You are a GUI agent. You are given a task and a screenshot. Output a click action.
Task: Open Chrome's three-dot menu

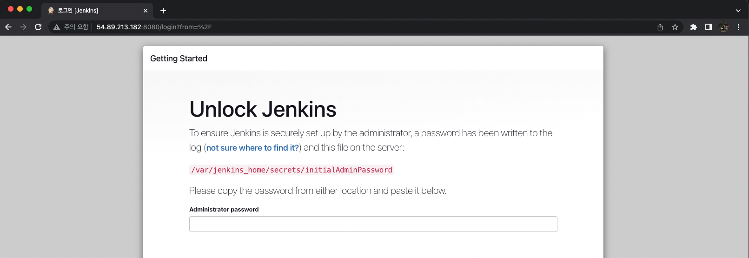pos(738,27)
